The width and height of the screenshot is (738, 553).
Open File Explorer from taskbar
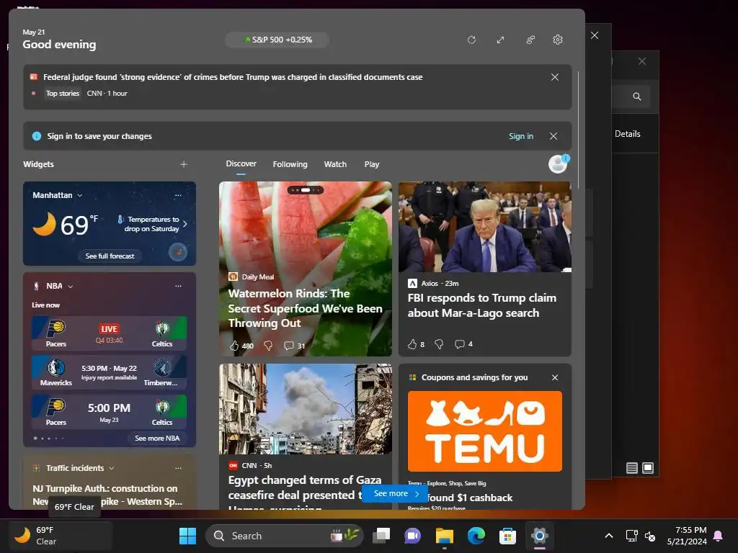[444, 536]
